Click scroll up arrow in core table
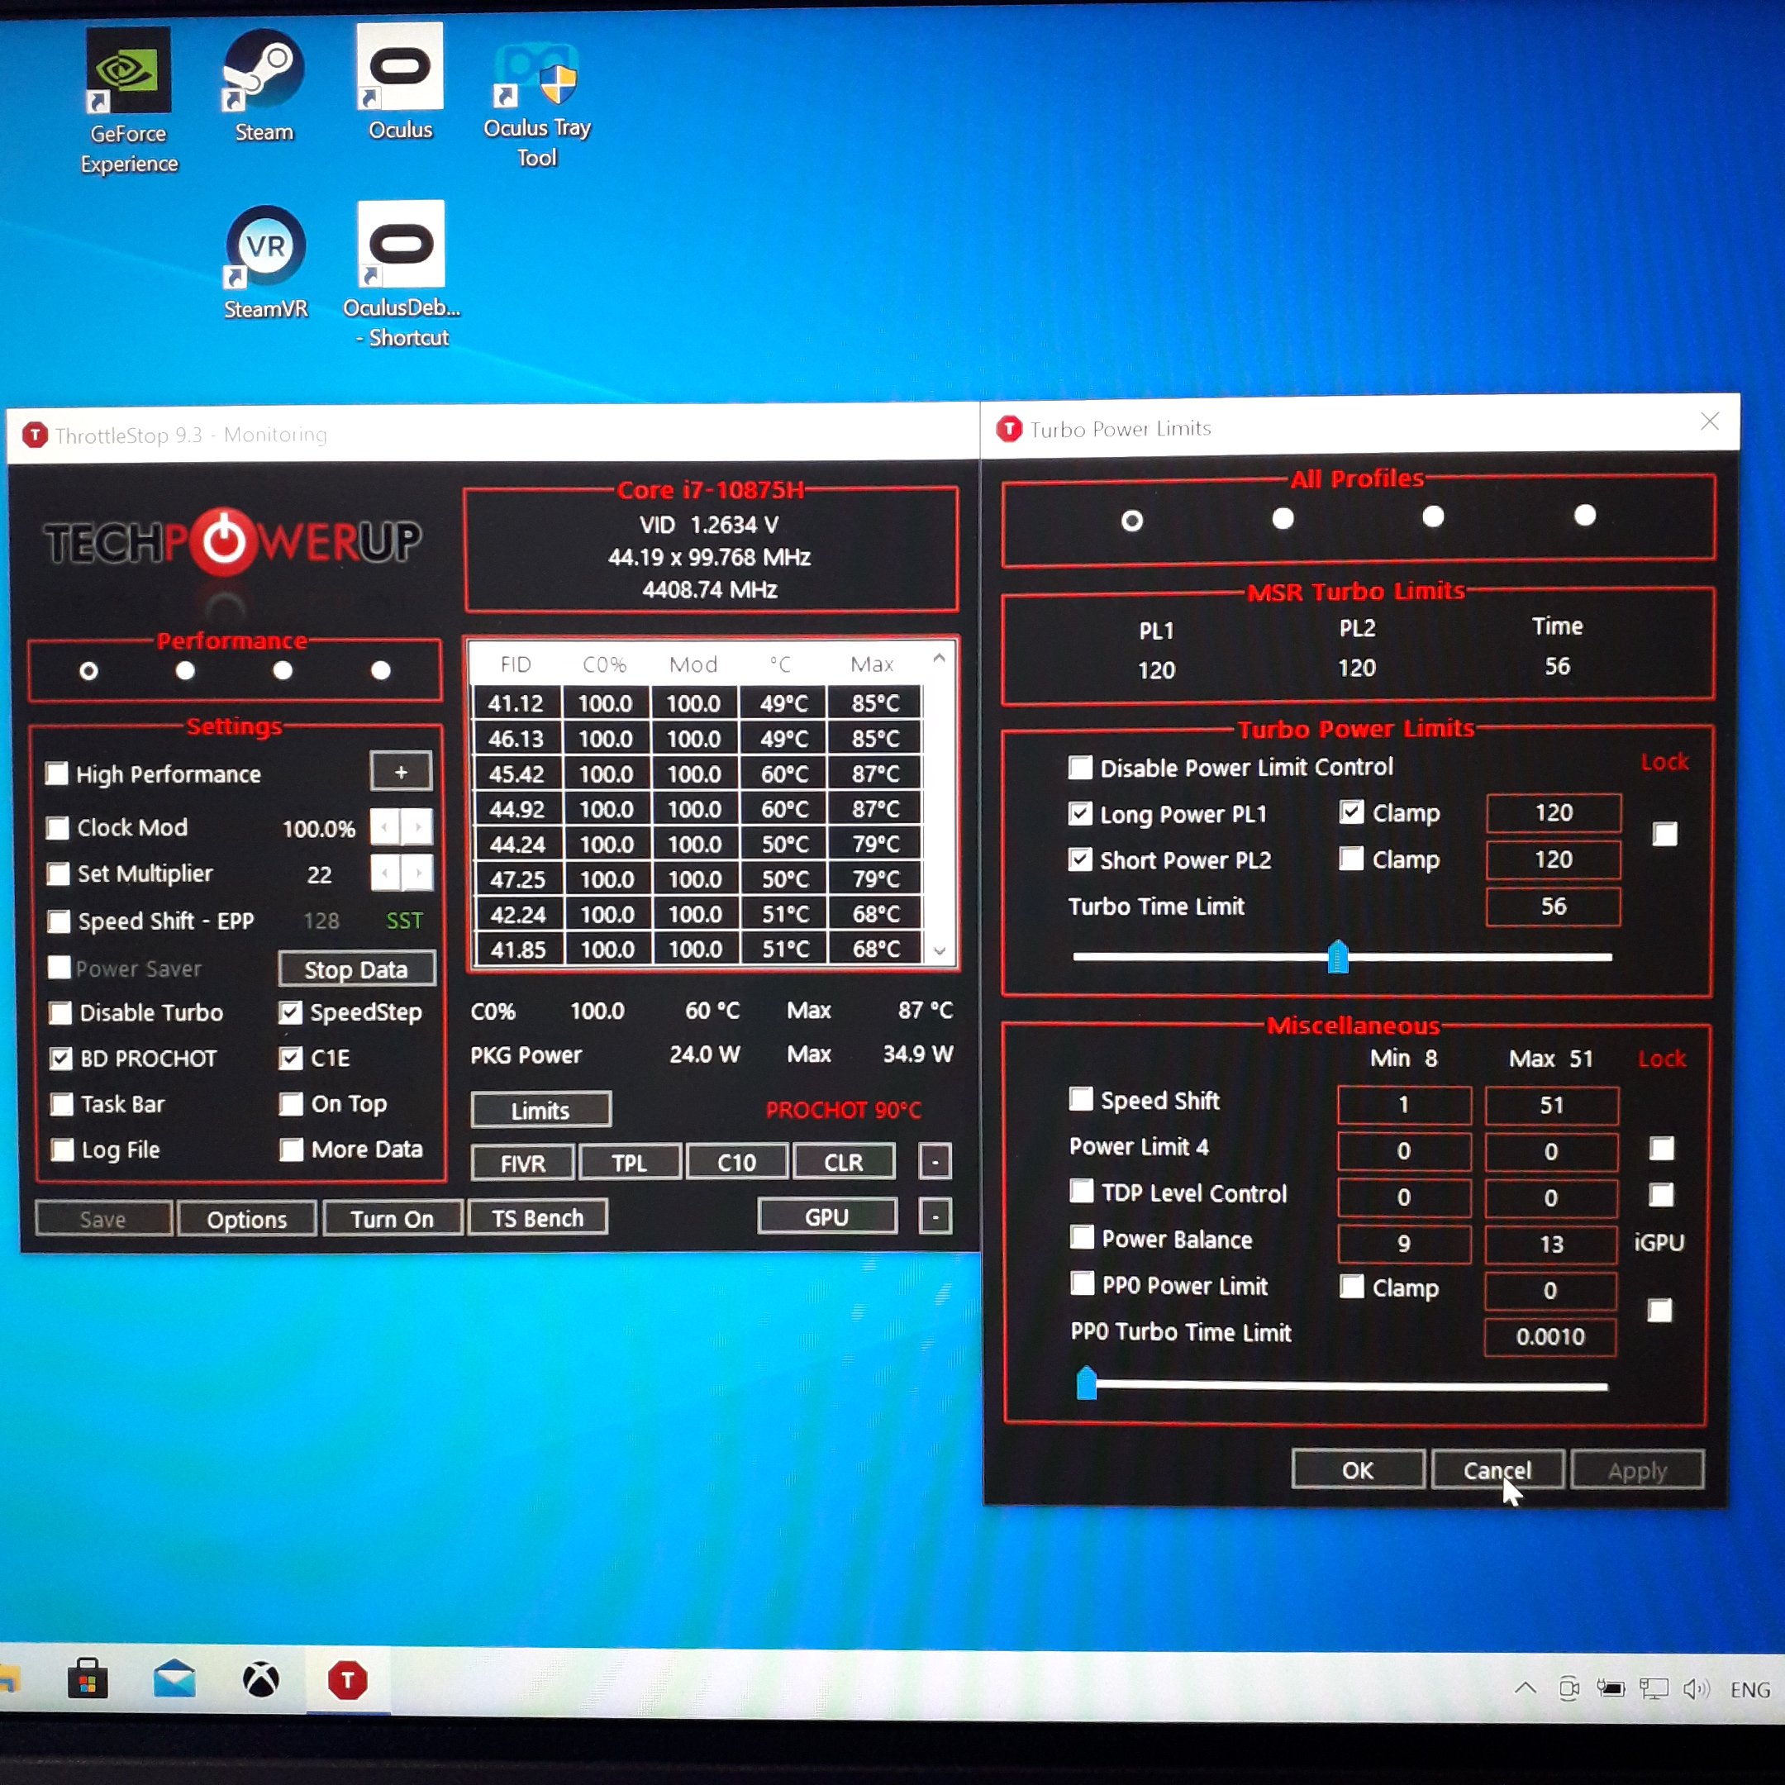Viewport: 1785px width, 1785px height. coord(939,658)
